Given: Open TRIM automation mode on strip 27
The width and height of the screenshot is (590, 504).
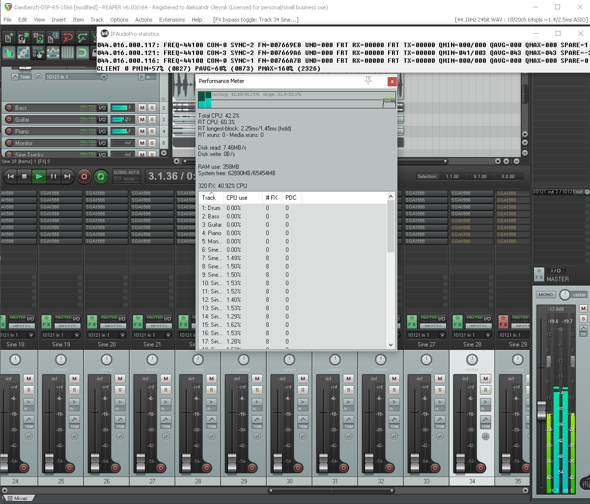Looking at the screenshot, I should tap(166, 422).
